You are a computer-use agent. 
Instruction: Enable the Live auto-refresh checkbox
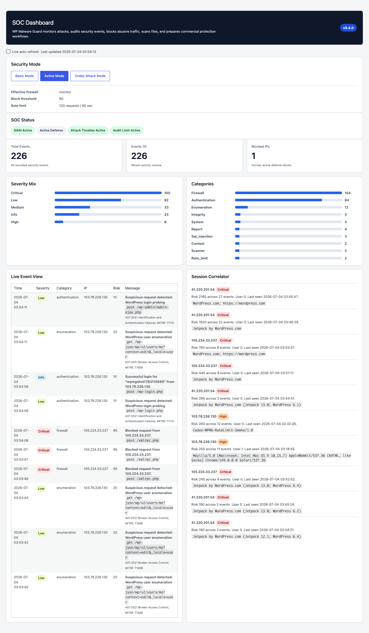coord(8,51)
